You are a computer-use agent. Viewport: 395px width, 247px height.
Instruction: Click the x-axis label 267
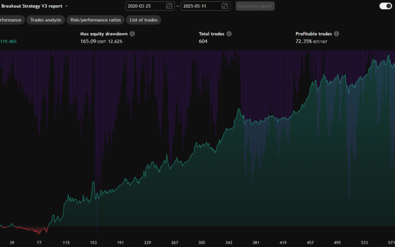[x=174, y=243]
